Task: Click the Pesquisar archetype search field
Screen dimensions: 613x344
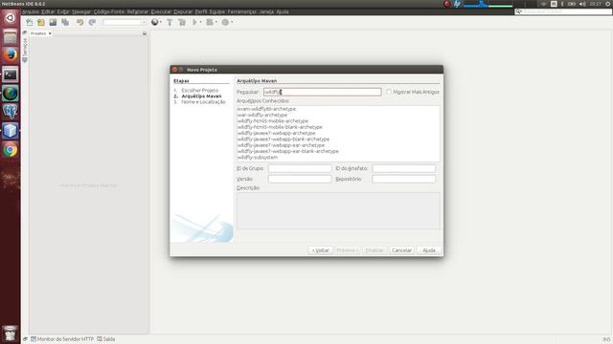Action: point(323,92)
